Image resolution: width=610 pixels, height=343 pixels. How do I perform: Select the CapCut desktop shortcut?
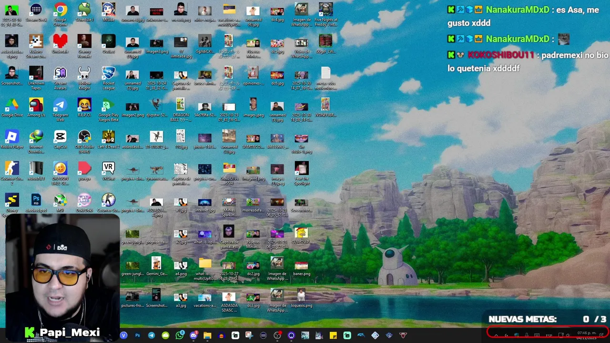(60, 140)
